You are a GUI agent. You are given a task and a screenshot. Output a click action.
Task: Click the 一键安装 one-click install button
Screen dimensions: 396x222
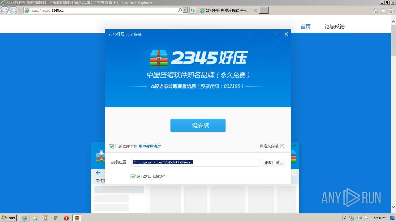(198, 125)
